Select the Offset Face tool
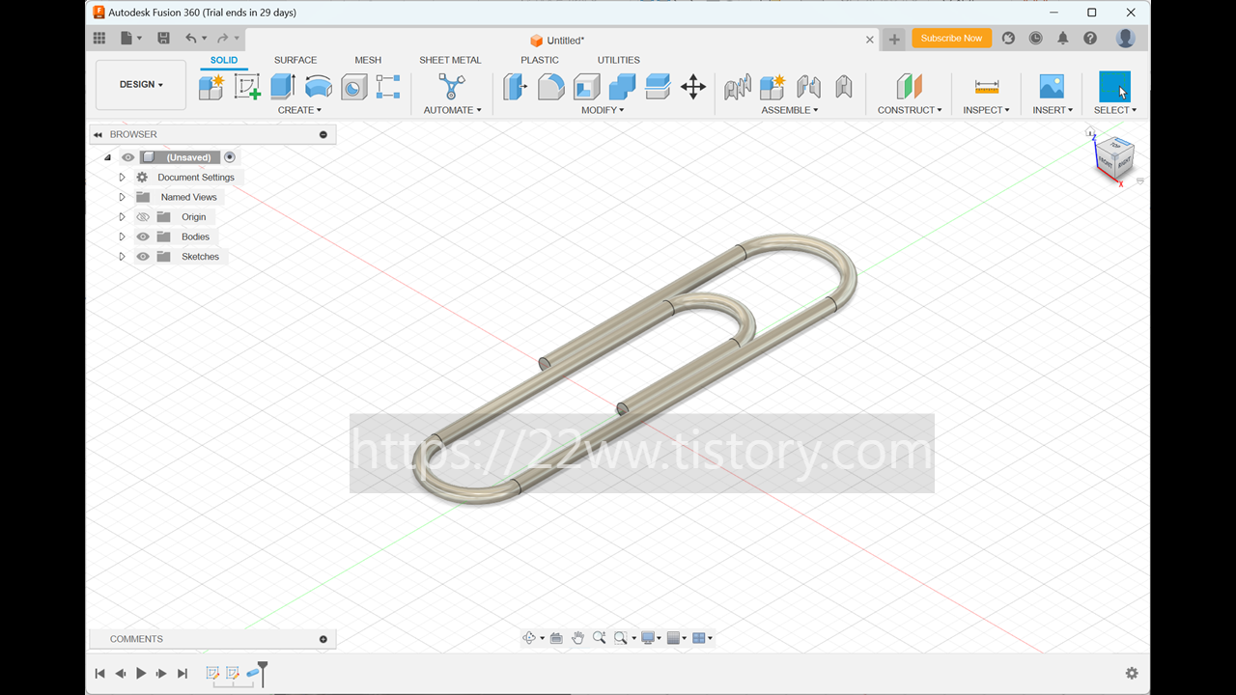Screen dimensions: 1236x695 [x=658, y=87]
